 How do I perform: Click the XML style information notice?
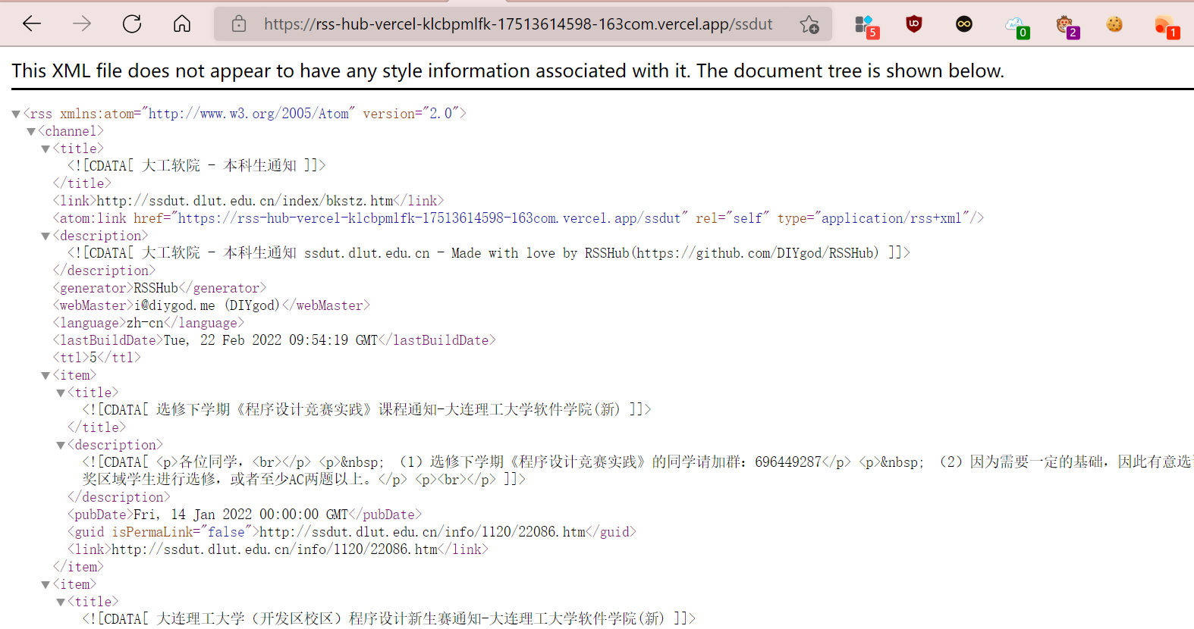[507, 70]
